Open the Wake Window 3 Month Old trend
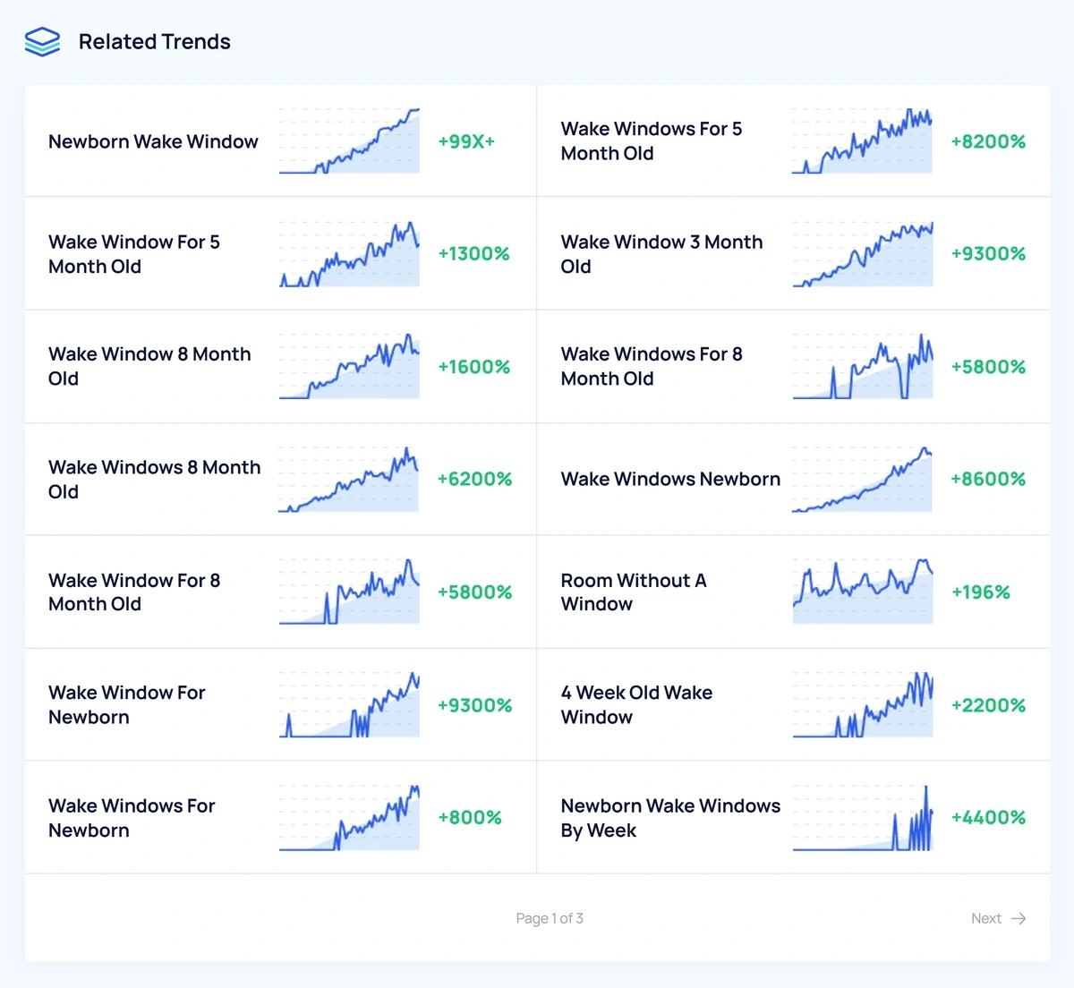The height and width of the screenshot is (988, 1074). (x=661, y=253)
